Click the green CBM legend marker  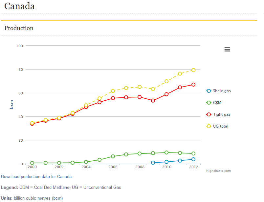pyautogui.click(x=209, y=103)
